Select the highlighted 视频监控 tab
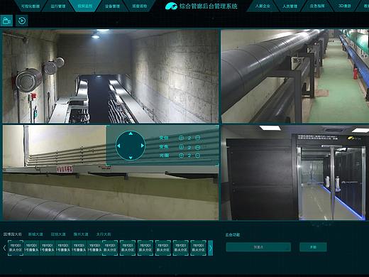 click(85, 6)
